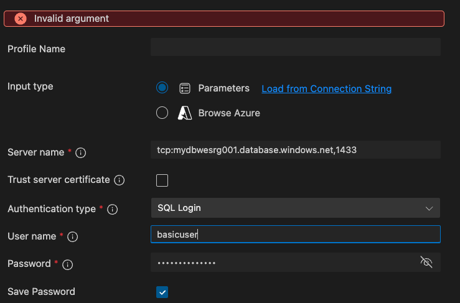Click the User name field containing basicuser

(x=296, y=235)
